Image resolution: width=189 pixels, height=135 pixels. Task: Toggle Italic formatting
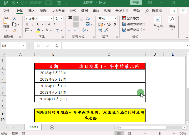click(33, 24)
